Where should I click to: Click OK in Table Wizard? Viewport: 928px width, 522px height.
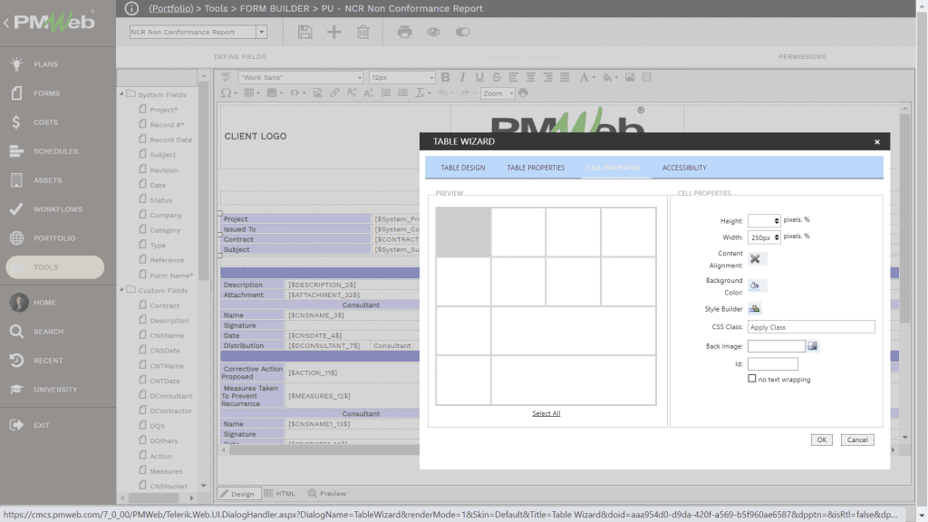point(821,440)
